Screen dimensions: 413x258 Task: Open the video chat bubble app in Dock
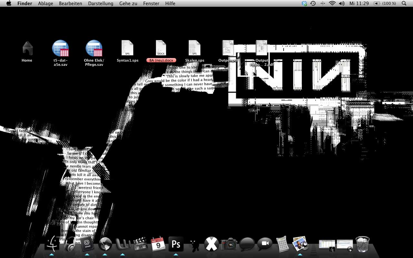point(265,244)
